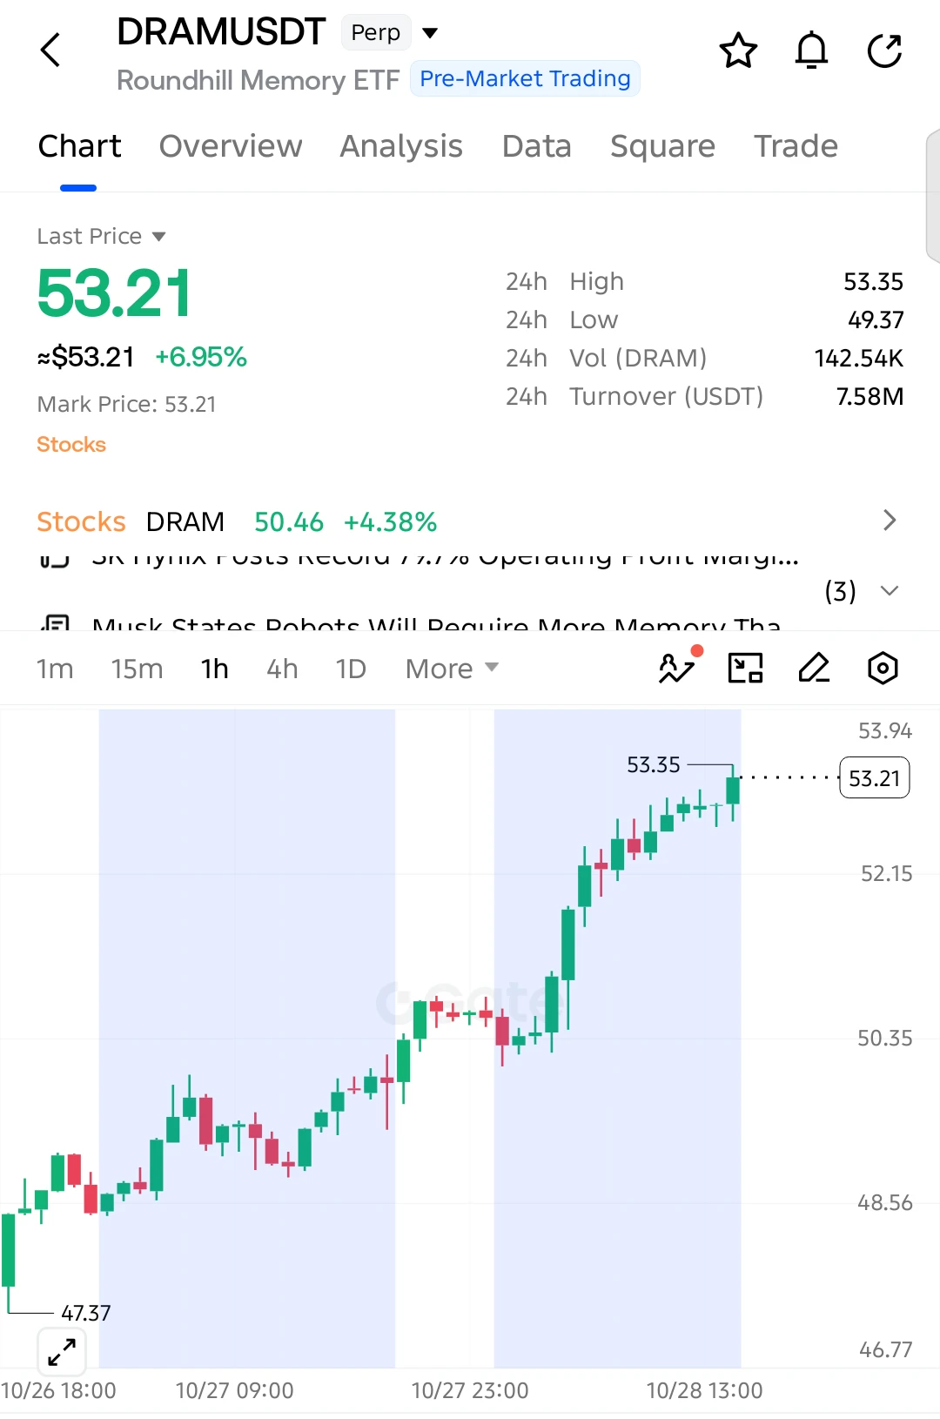The width and height of the screenshot is (940, 1419).
Task: Expand the news list showing (3)
Action: tap(861, 591)
